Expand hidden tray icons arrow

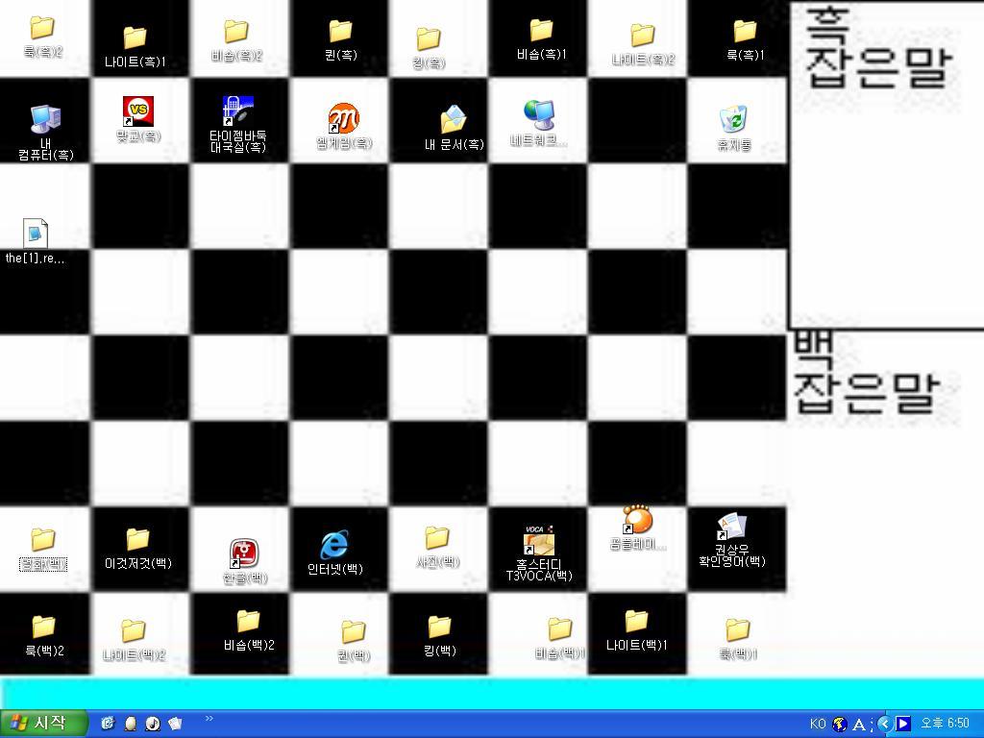click(x=885, y=725)
